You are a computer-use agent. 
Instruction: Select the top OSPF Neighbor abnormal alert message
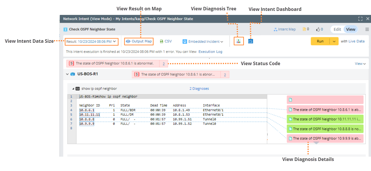click(115, 63)
